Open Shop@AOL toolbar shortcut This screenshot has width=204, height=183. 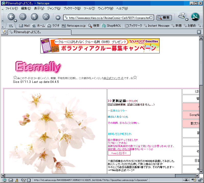pos(111,26)
